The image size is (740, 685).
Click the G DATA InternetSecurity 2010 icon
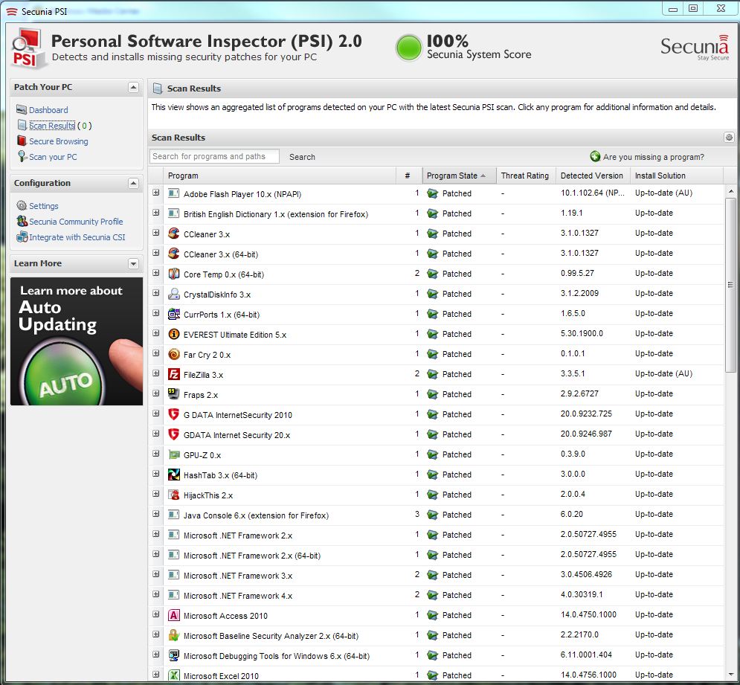click(x=174, y=414)
